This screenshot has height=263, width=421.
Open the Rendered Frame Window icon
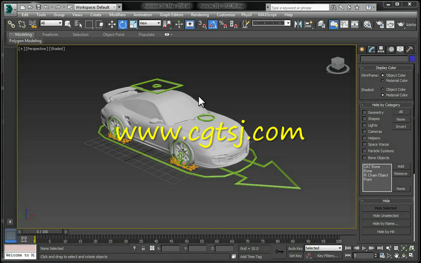[x=390, y=24]
